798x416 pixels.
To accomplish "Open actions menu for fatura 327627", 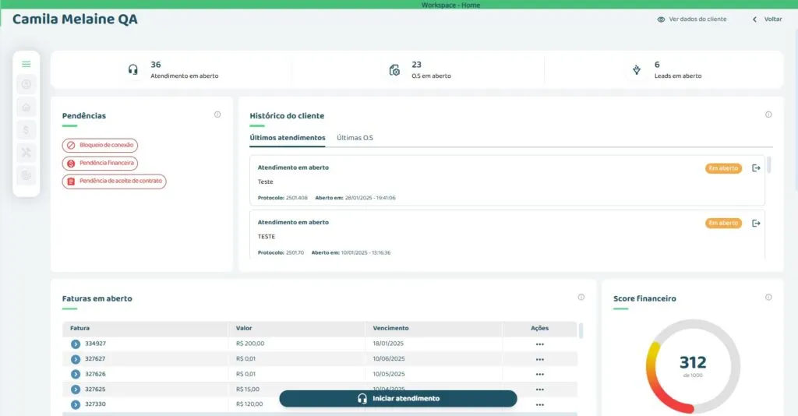I will pyautogui.click(x=539, y=360).
